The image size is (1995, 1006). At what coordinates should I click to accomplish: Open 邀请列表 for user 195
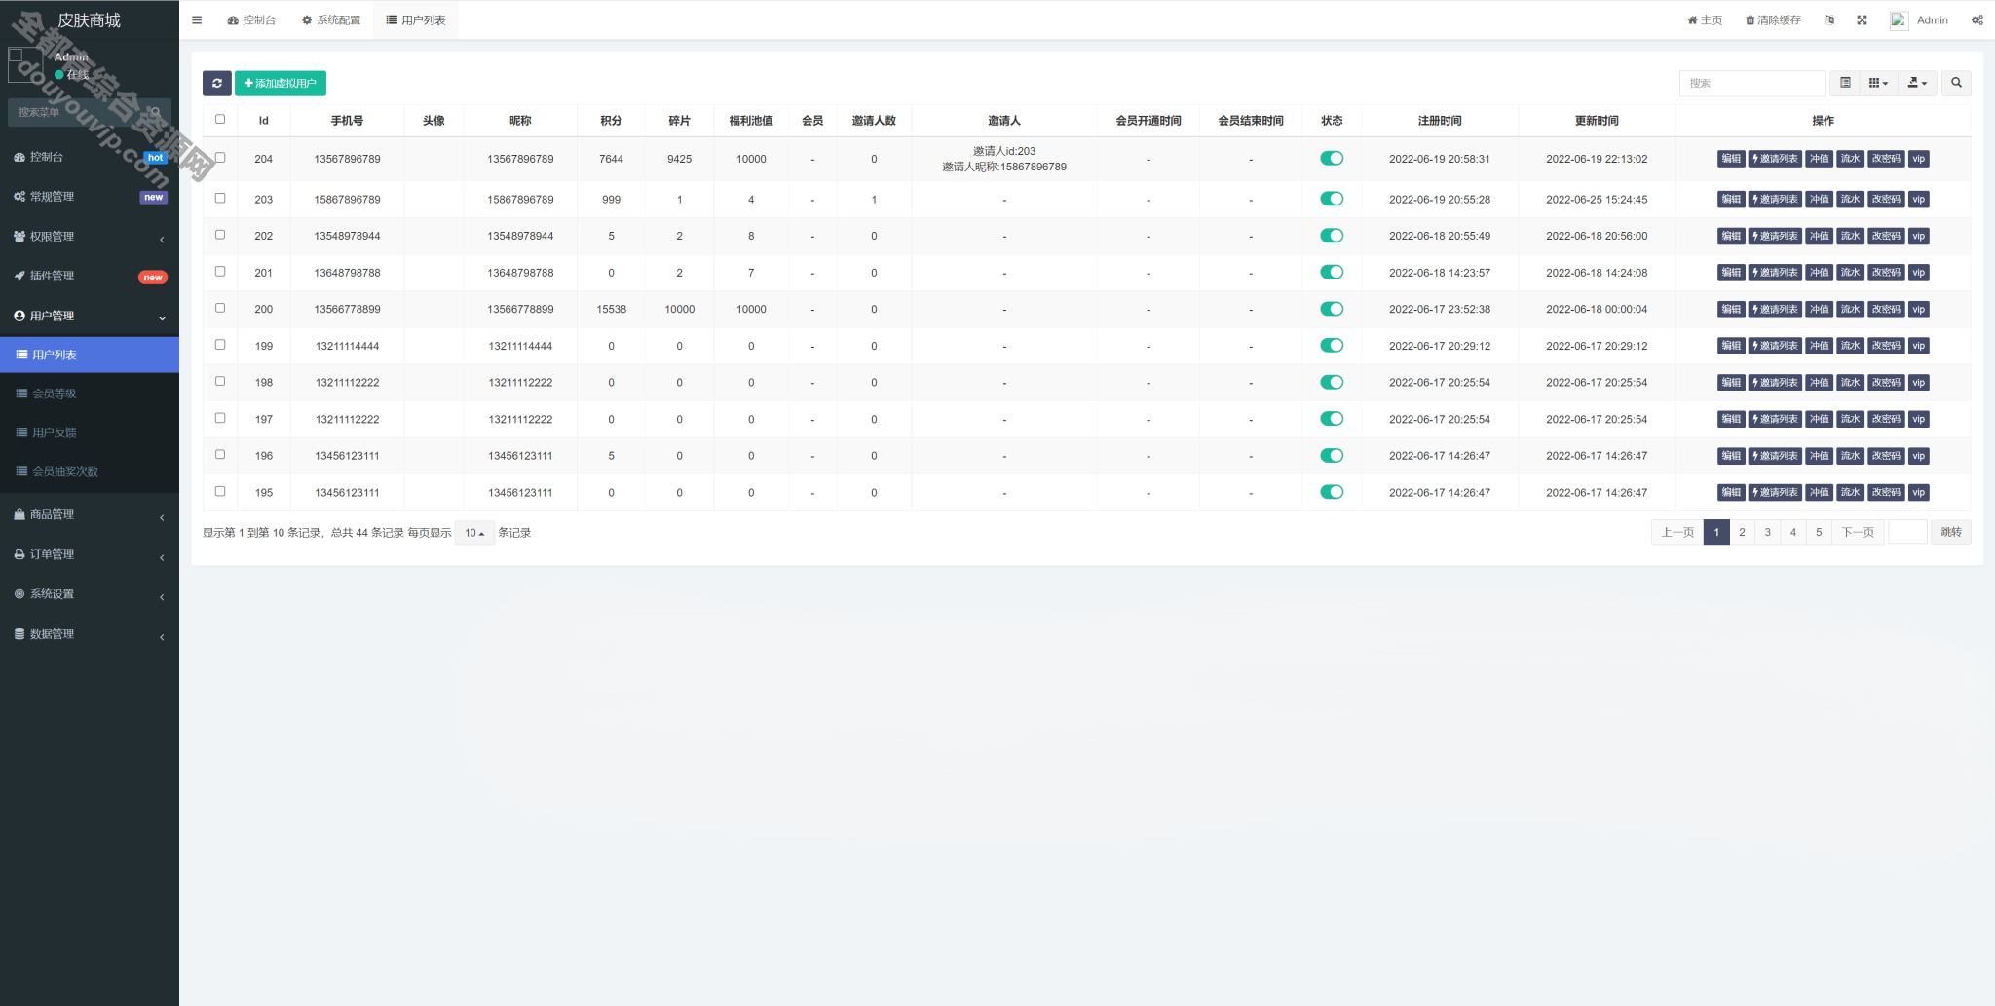coord(1775,493)
